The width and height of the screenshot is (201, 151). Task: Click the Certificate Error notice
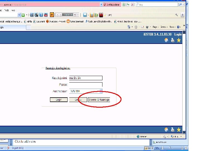[x=111, y=5]
